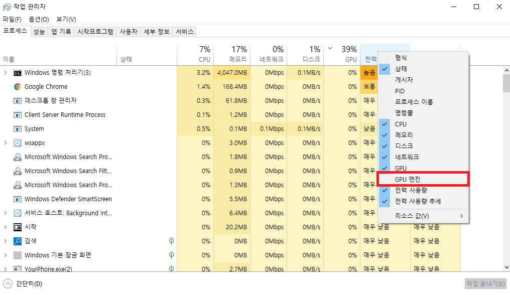The height and width of the screenshot is (295, 510).
Task: Select 프로세스 이름 in the context menu
Action: [423, 102]
